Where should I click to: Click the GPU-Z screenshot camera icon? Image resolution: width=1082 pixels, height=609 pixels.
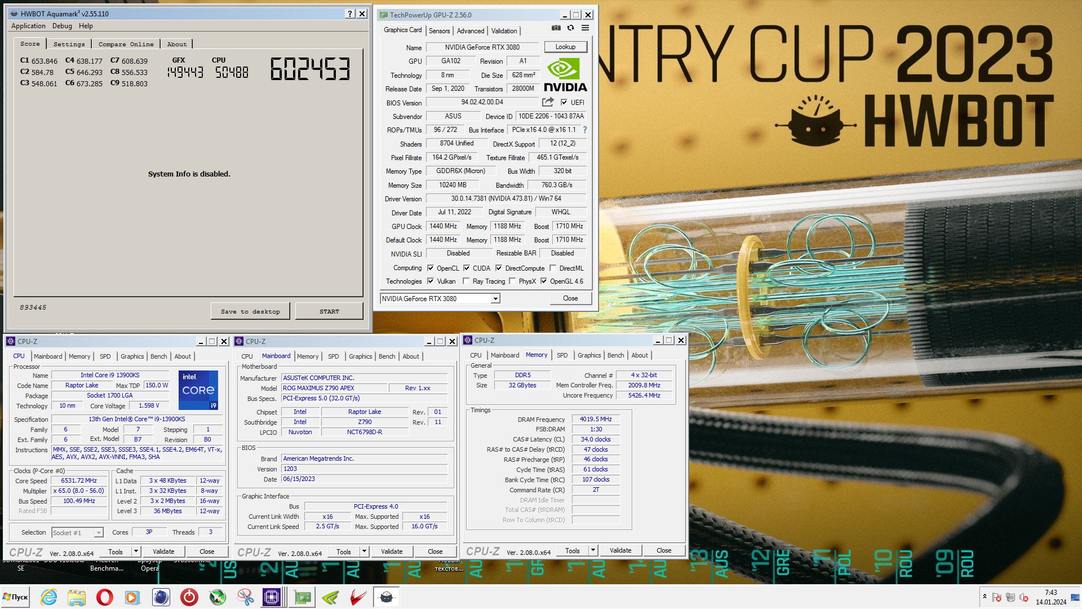[556, 28]
